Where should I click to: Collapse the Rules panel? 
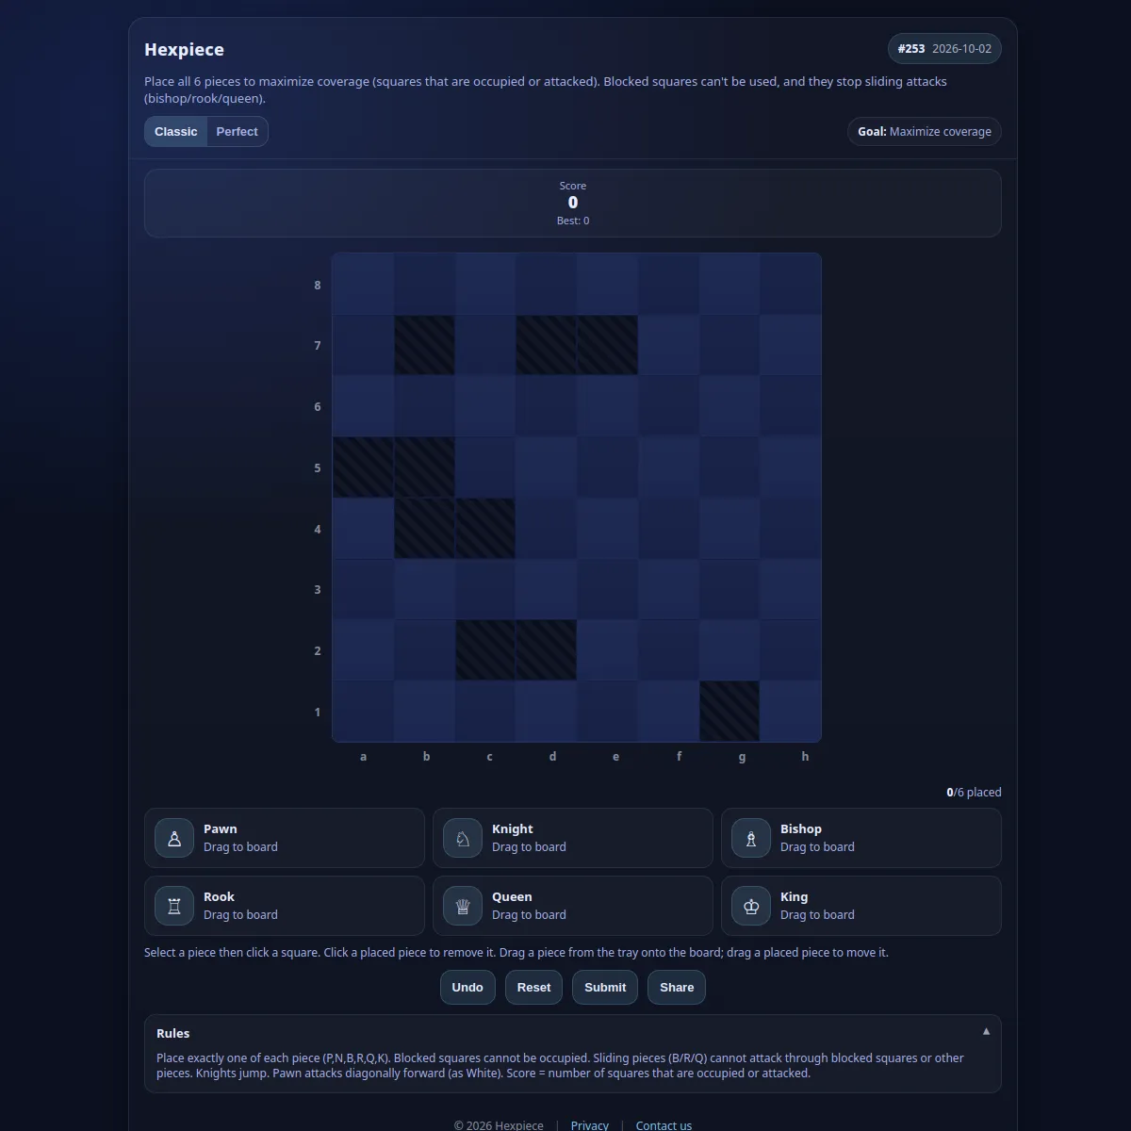[x=986, y=1032]
